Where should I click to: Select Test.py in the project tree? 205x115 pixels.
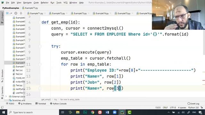tap(18, 85)
